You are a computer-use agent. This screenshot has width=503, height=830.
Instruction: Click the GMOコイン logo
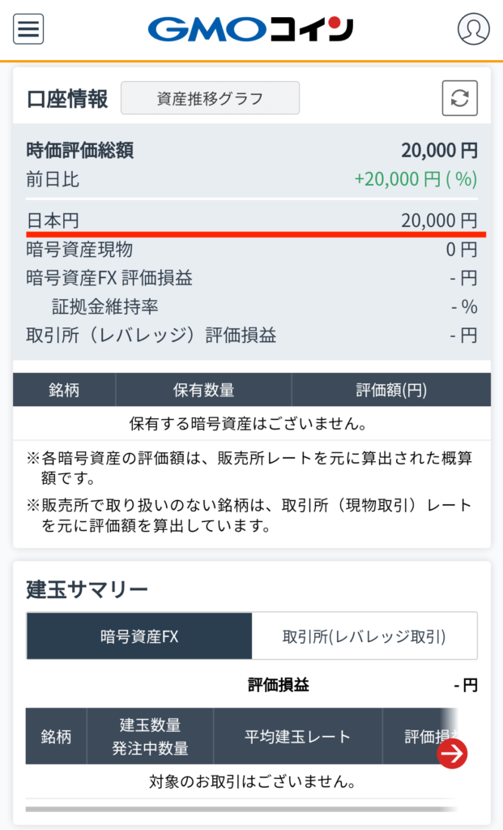pyautogui.click(x=251, y=29)
